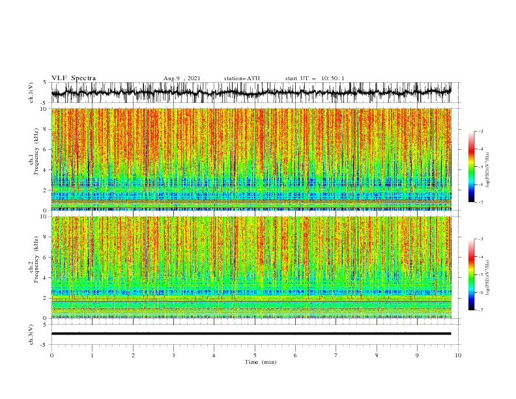The height and width of the screenshot is (399, 516).
Task: Click the "ch.2 Frequency (kHz)" axis label
Action: click(x=34, y=259)
